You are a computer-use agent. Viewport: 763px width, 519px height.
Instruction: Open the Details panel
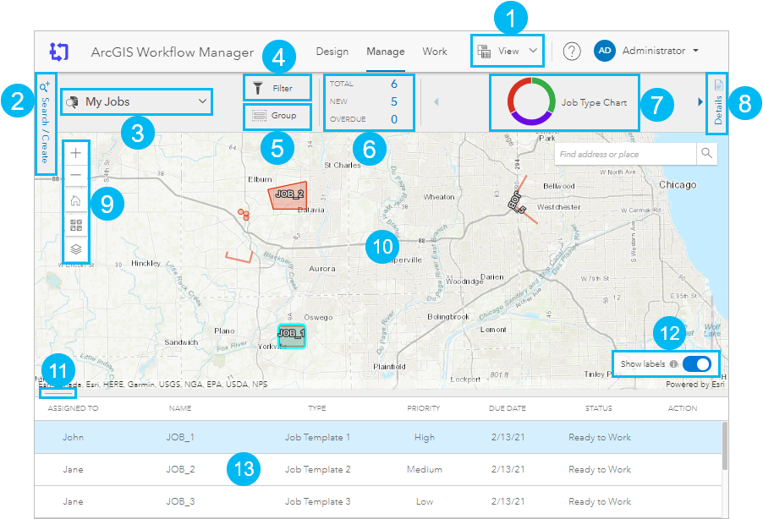(x=717, y=101)
